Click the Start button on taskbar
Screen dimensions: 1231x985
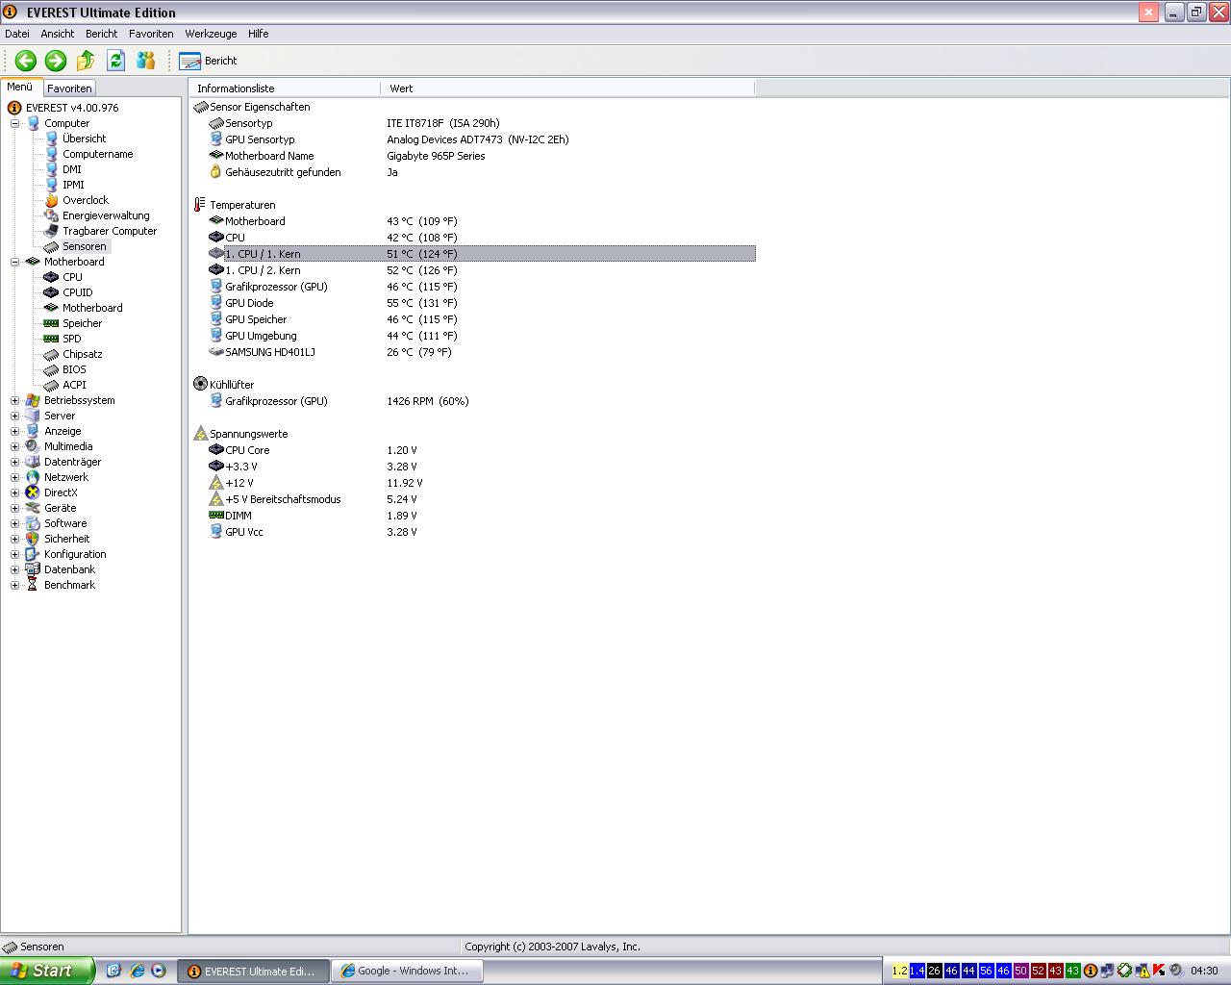pyautogui.click(x=46, y=971)
